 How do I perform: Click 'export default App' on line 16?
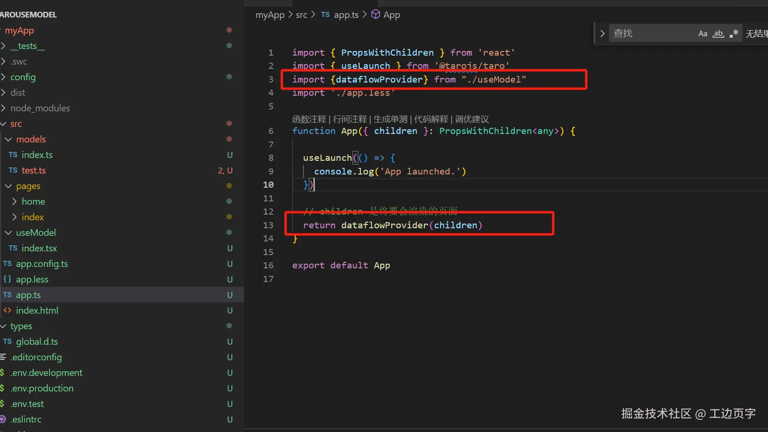[x=341, y=265]
